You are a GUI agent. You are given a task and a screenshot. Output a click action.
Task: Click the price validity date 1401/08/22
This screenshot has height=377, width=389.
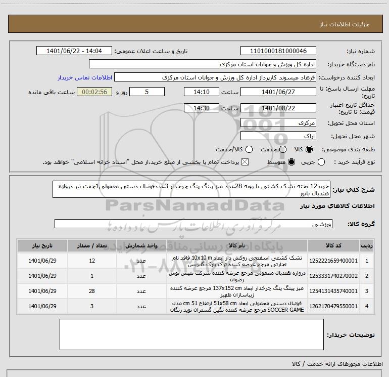[278, 108]
